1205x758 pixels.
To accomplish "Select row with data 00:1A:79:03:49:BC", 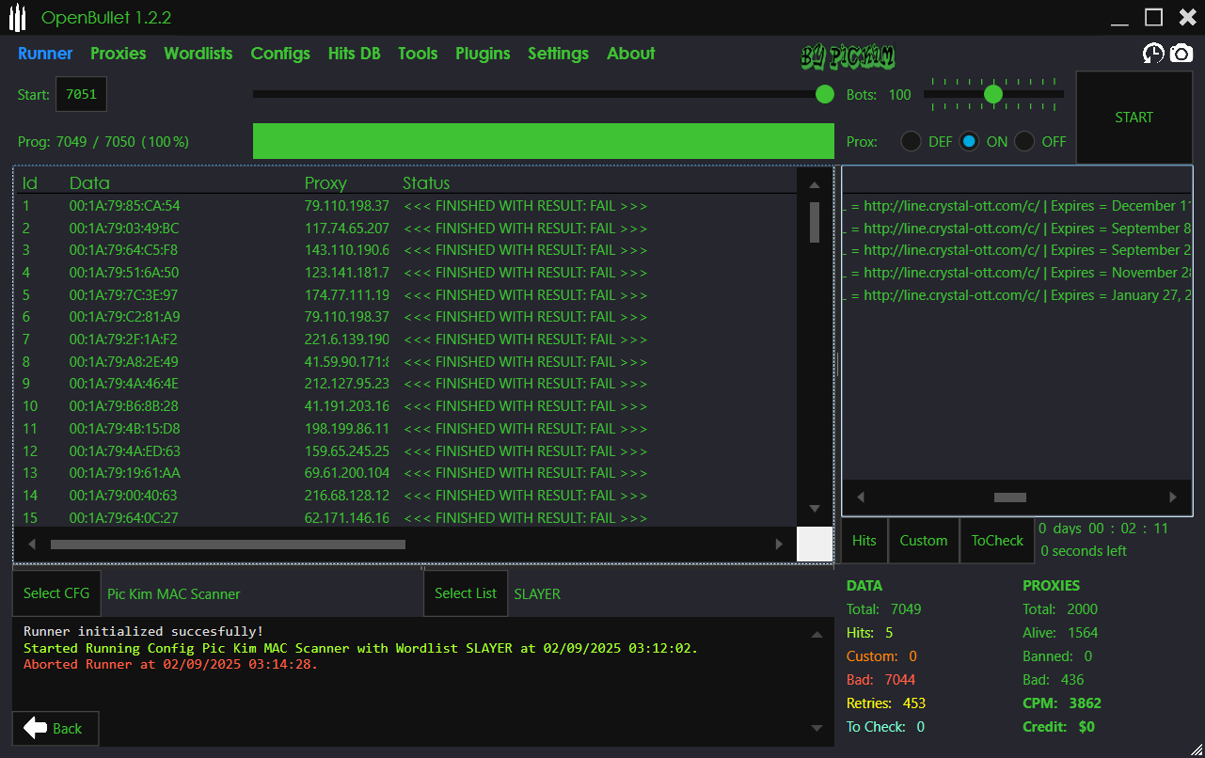I will tap(406, 229).
